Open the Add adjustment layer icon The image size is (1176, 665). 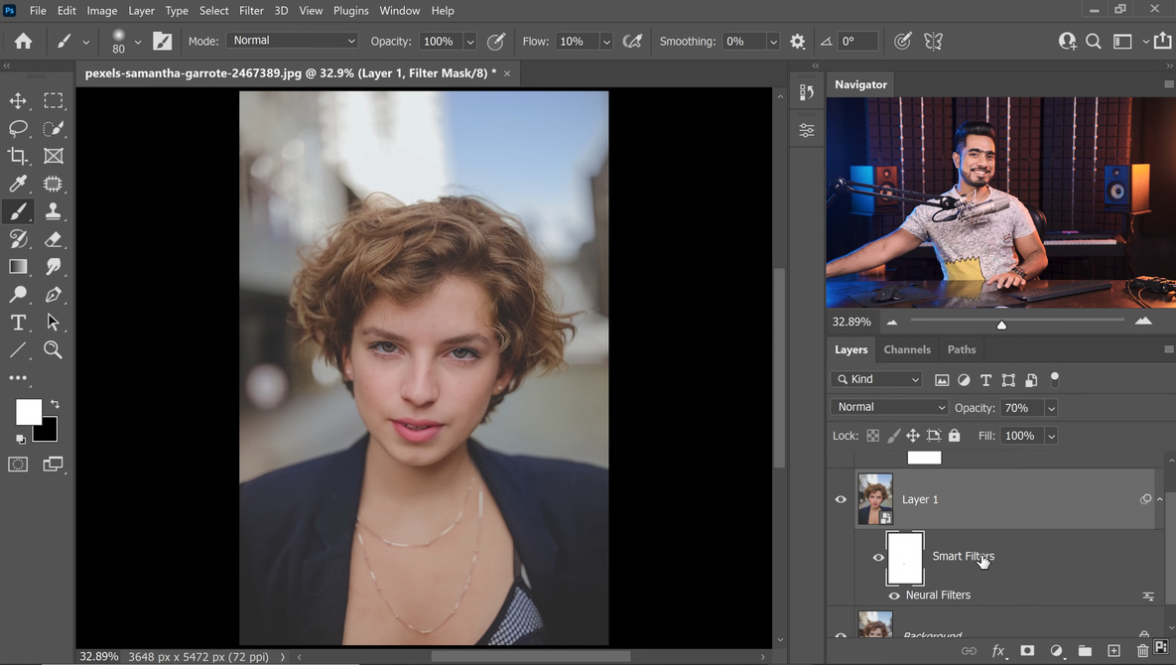coord(1056,651)
